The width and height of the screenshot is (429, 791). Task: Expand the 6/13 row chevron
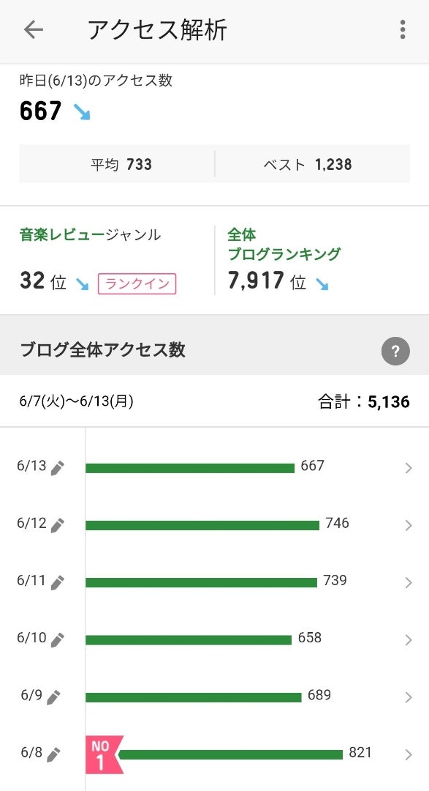409,468
